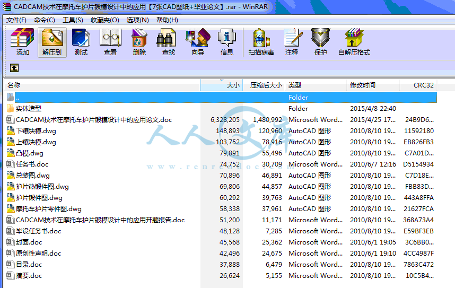This screenshot has width=455, height=288.
Task: Click the CRC32 value 11592180
Action: pos(419,131)
